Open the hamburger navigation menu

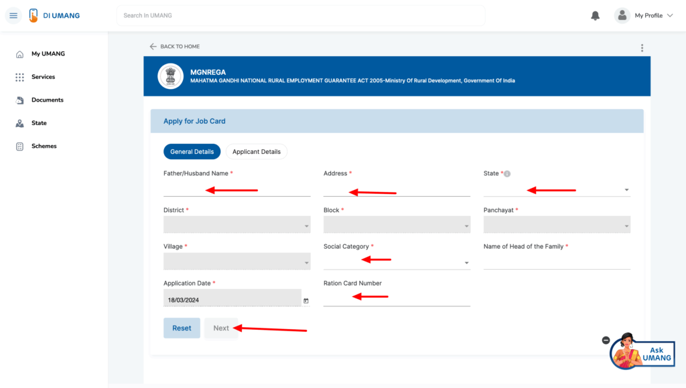click(13, 15)
